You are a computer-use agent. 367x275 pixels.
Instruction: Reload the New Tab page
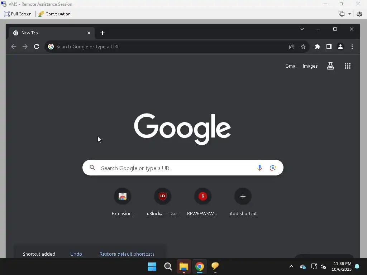pyautogui.click(x=37, y=47)
